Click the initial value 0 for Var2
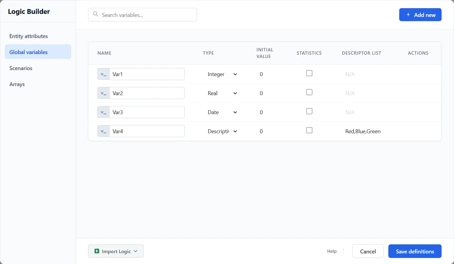The image size is (454, 264). pyautogui.click(x=261, y=93)
